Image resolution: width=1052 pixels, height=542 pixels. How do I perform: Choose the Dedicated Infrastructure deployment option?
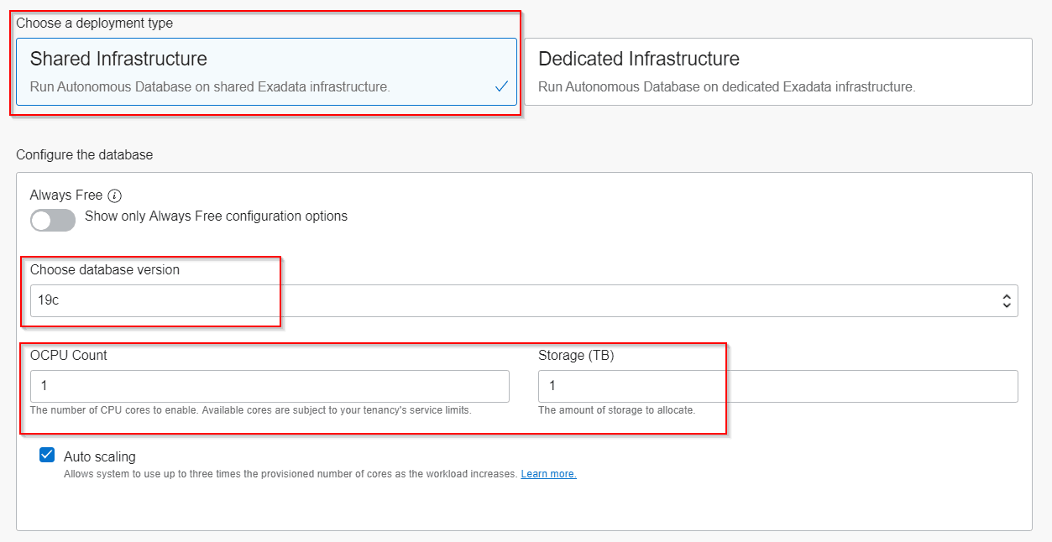(x=777, y=71)
